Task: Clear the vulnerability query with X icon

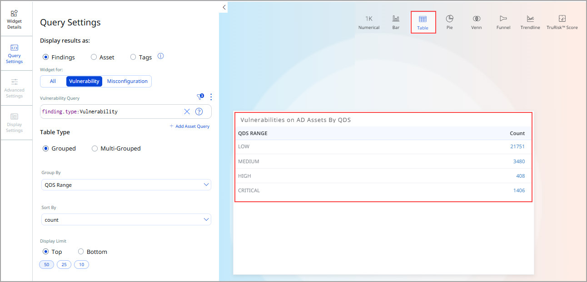Action: tap(187, 112)
